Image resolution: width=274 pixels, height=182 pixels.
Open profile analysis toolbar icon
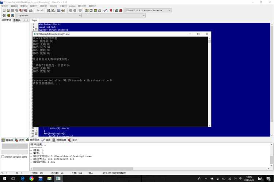click(x=117, y=11)
